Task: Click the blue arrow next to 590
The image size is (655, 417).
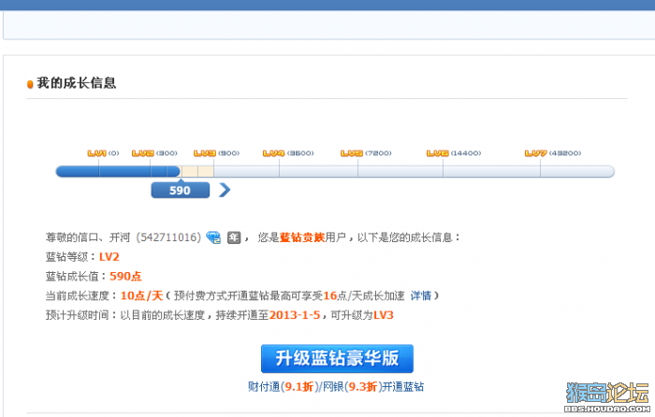Action: 225,190
